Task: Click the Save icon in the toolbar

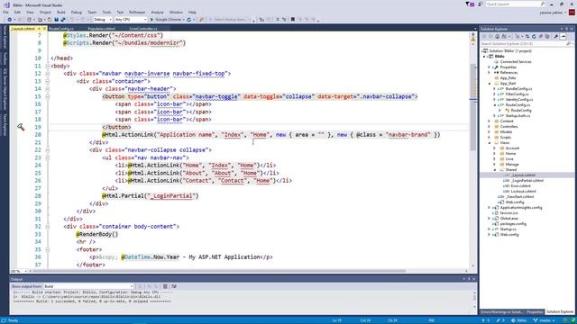Action: pyautogui.click(x=56, y=20)
